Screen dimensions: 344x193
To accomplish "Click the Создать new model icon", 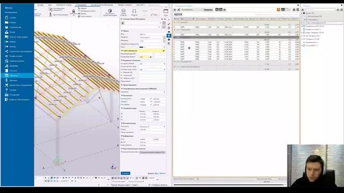I will (x=6, y=18).
